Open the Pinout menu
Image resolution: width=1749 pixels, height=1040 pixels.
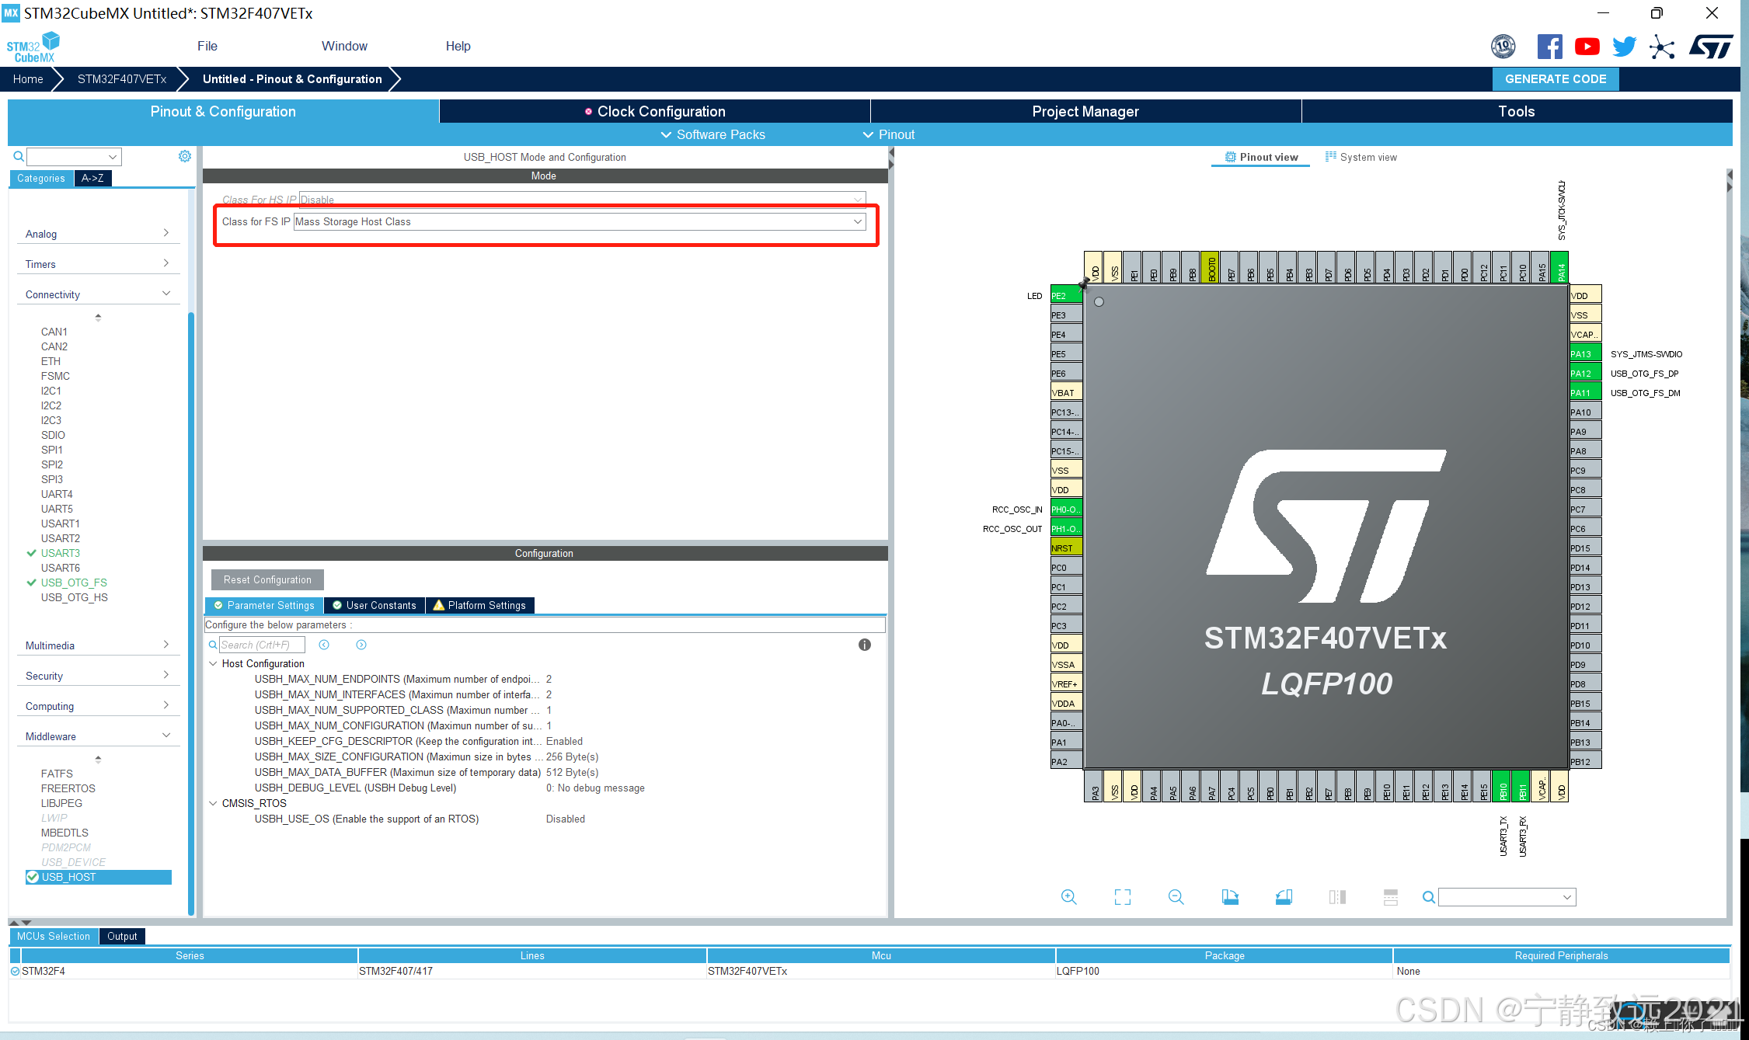pyautogui.click(x=889, y=134)
